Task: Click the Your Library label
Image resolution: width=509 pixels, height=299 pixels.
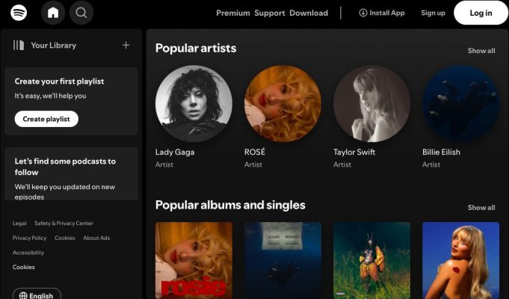Action: (x=54, y=46)
